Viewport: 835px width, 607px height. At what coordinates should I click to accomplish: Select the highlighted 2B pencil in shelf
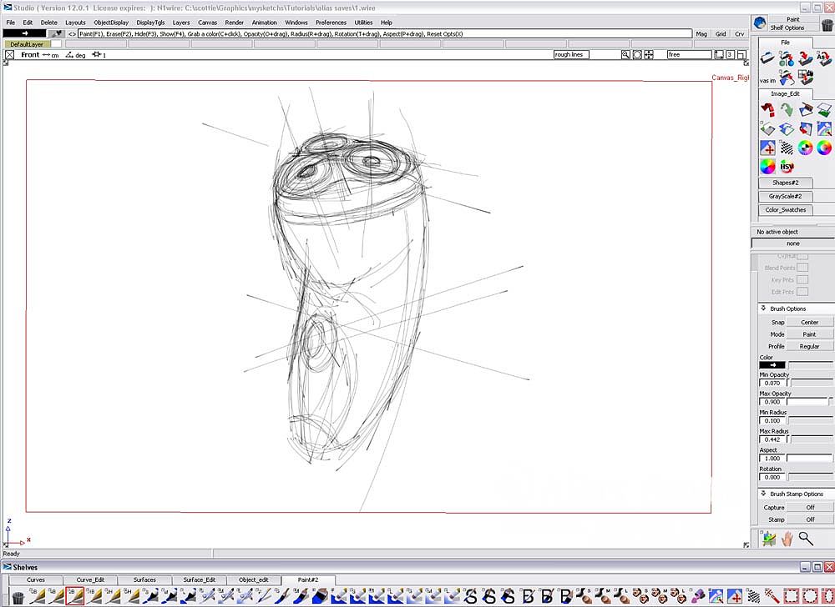73,596
